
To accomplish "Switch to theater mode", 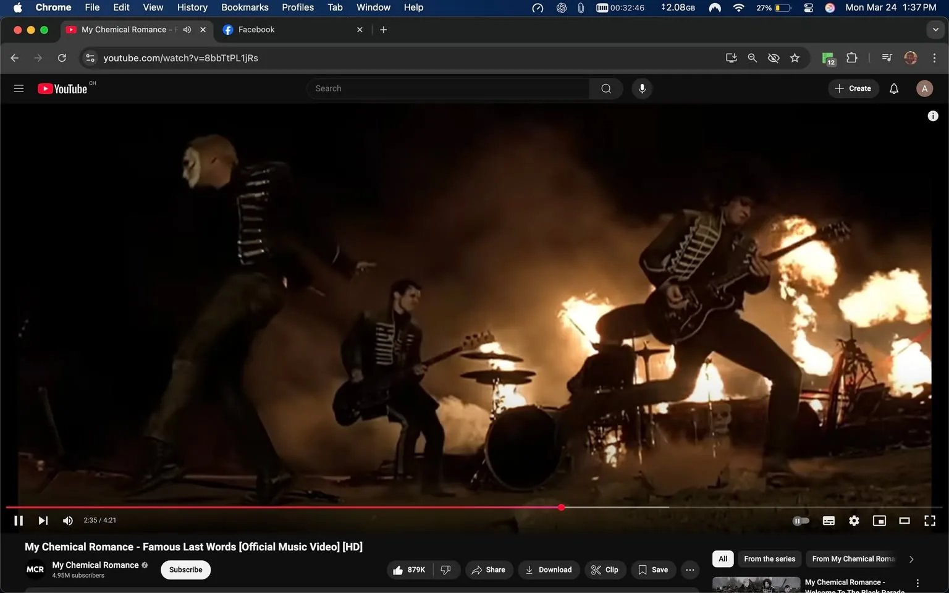I will click(905, 521).
